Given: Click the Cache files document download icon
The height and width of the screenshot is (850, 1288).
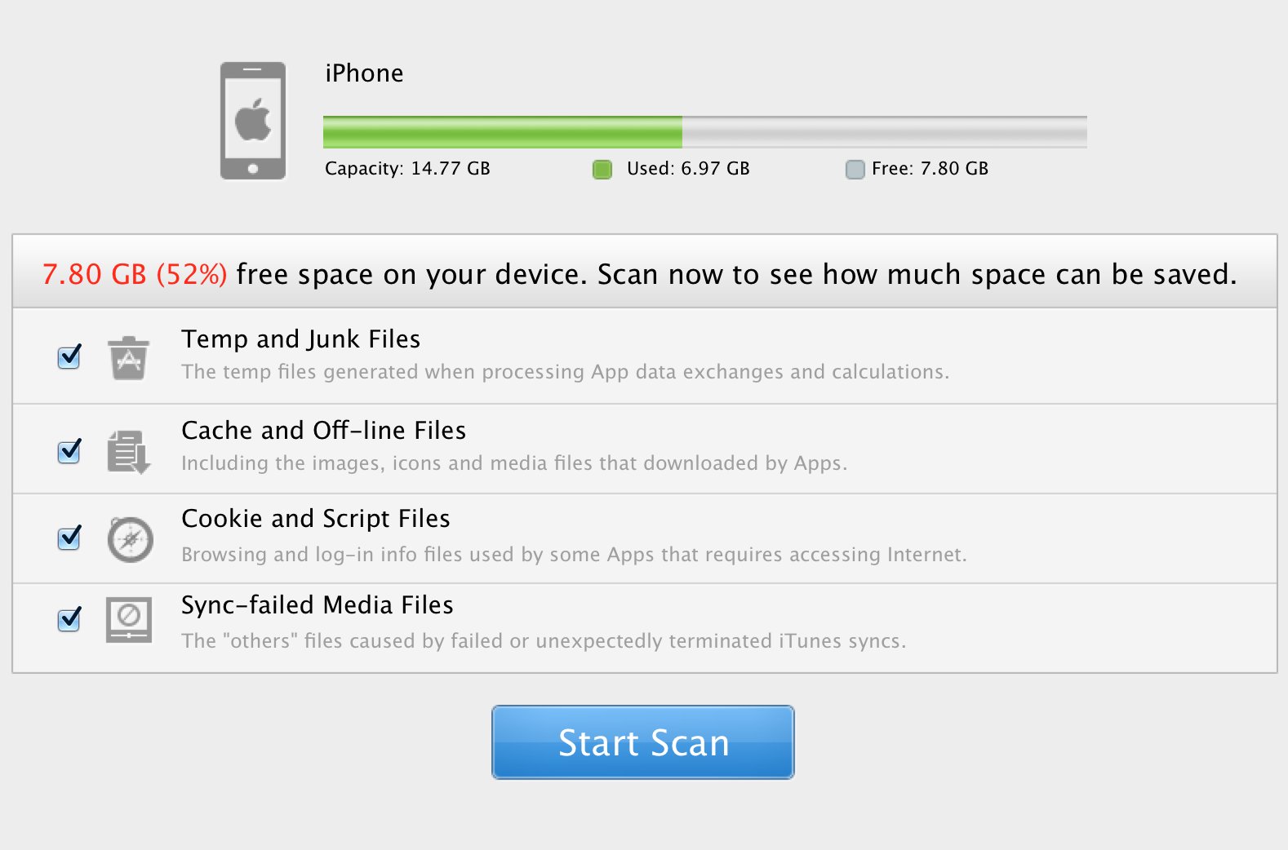Looking at the screenshot, I should [129, 451].
